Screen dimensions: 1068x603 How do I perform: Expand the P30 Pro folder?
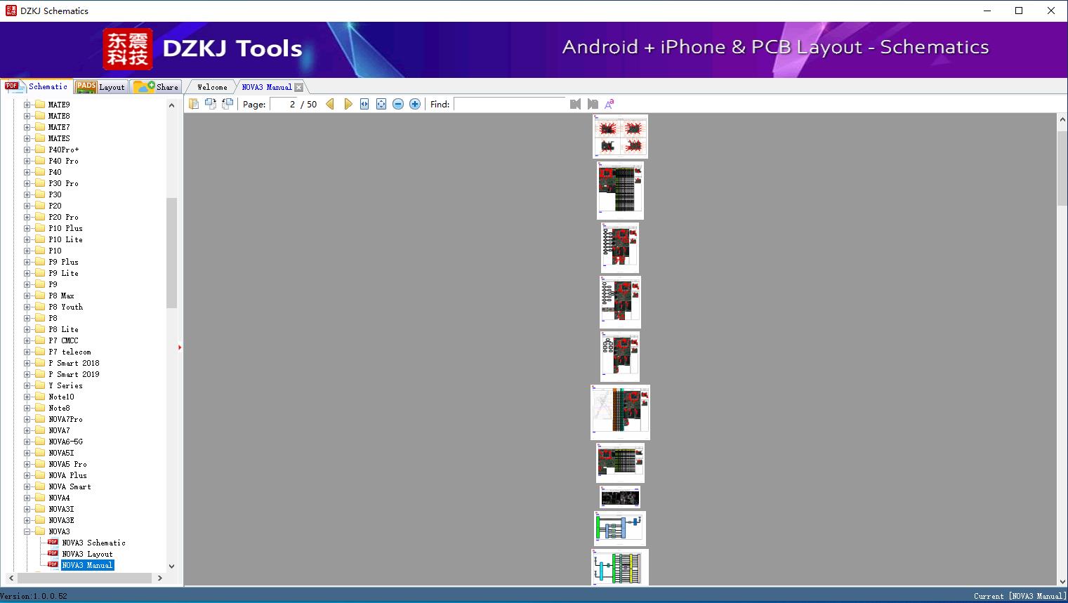pos(27,183)
